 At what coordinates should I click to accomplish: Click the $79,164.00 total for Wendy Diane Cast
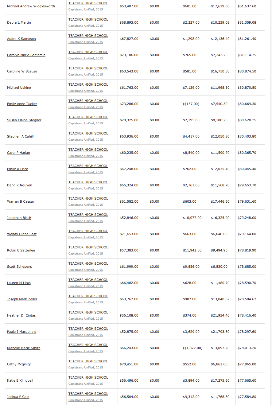pos(247,234)
